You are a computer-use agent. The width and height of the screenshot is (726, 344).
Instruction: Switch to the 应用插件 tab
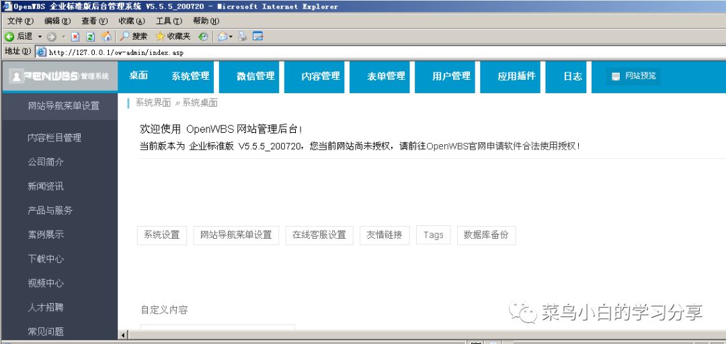(517, 76)
